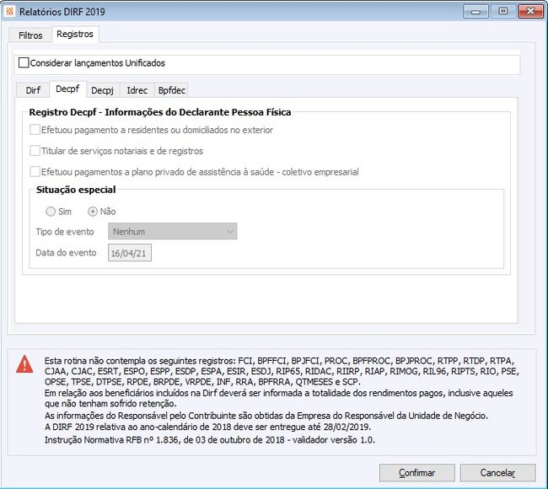548x489 pixels.
Task: Open the Dirf sub-tab
Action: (x=33, y=90)
